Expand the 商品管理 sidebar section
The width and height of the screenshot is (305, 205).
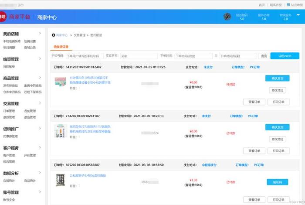[40, 78]
